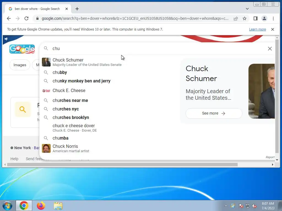Click the vertical scrollbar down arrow

(277, 160)
